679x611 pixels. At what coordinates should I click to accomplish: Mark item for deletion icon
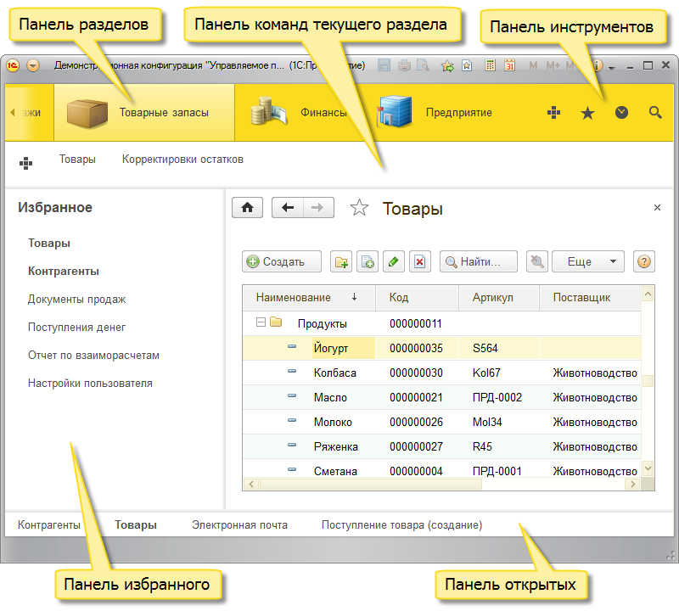pyautogui.click(x=420, y=261)
